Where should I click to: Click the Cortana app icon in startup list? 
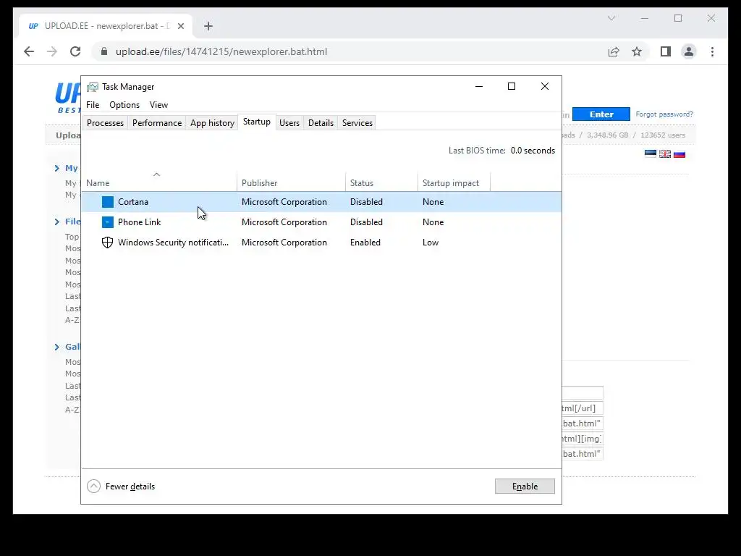pos(108,202)
